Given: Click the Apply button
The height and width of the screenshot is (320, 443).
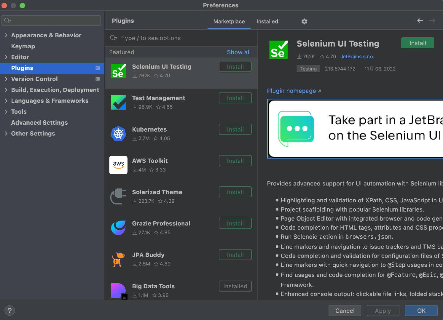Looking at the screenshot, I should coord(383,311).
